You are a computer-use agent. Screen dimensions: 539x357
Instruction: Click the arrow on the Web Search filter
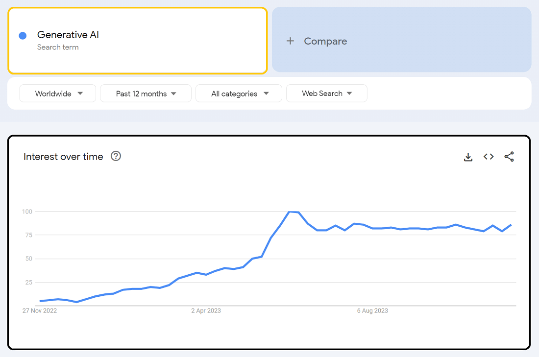pos(349,94)
